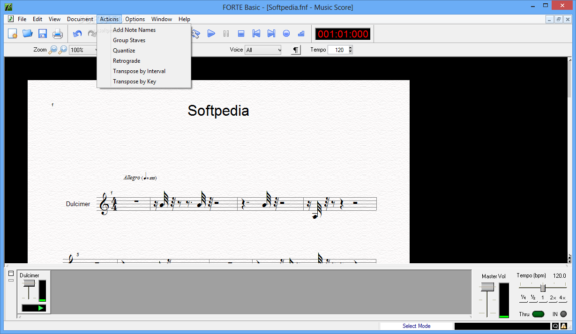Open the Window menu
Screen dimensions: 576x334
[x=162, y=19]
